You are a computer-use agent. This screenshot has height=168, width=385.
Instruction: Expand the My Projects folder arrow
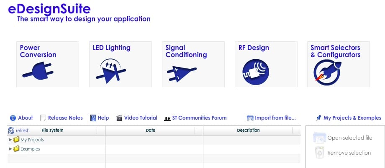click(x=10, y=140)
